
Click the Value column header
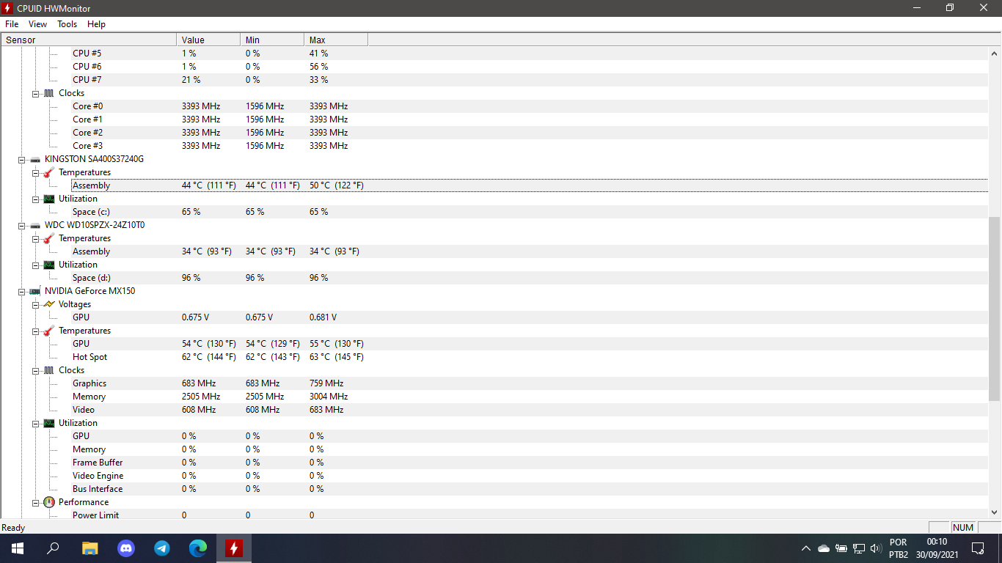208,40
